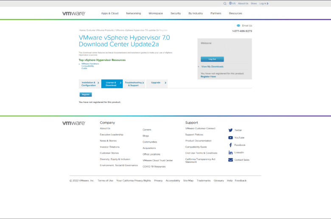Open the Apps & Cloud menu
Image resolution: width=331 pixels, height=219 pixels.
(110, 13)
